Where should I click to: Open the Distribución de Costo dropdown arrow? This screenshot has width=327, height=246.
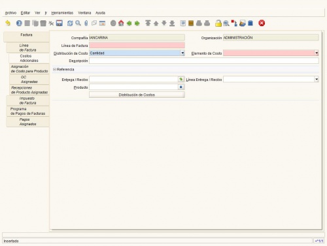(x=182, y=53)
